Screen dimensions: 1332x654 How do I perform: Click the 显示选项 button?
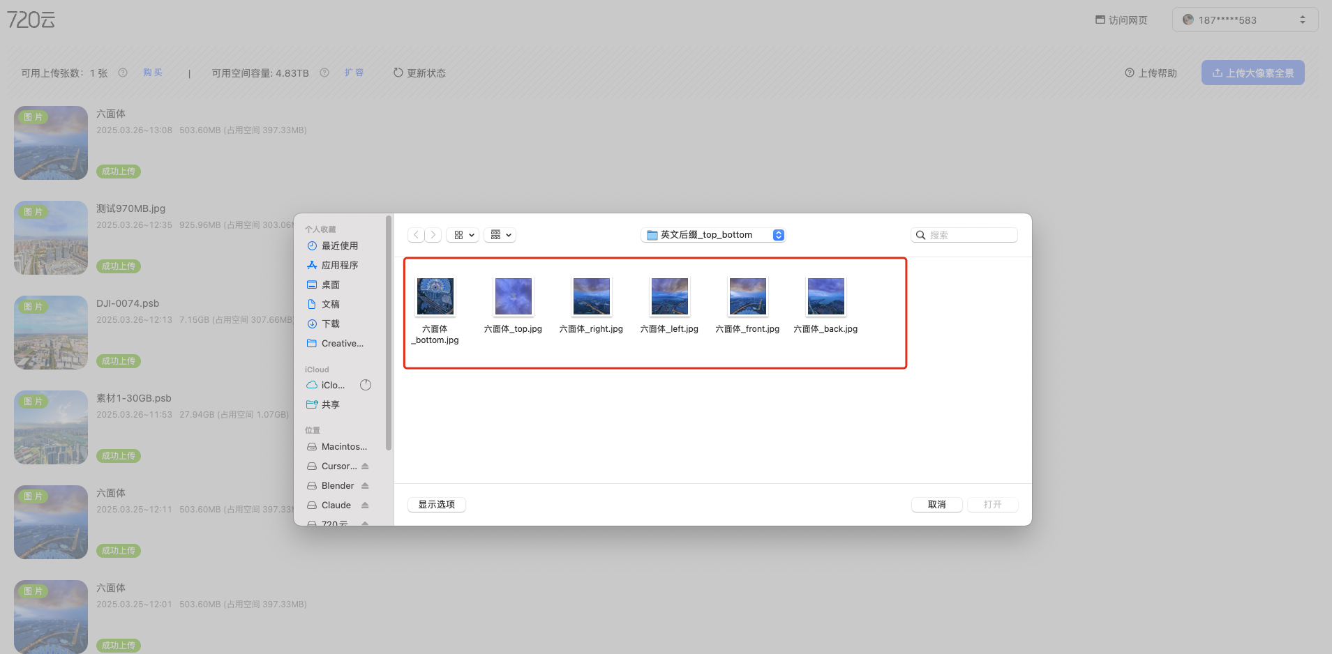coord(436,505)
